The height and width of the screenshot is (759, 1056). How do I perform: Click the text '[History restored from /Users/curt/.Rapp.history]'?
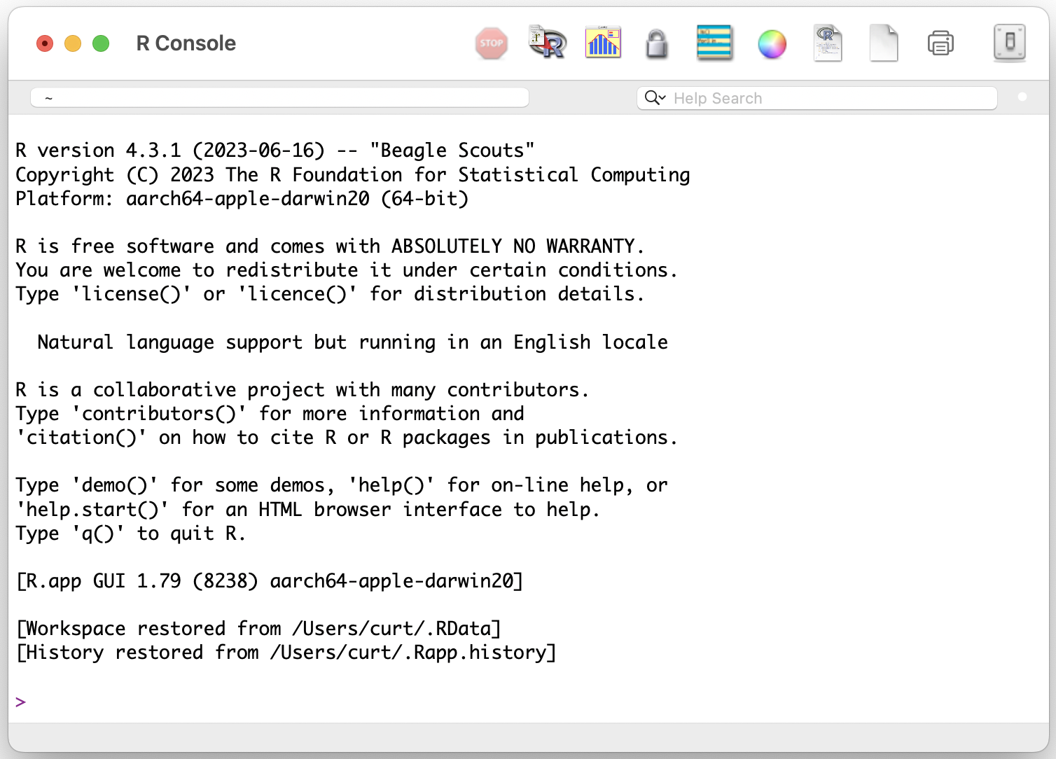[x=286, y=653]
